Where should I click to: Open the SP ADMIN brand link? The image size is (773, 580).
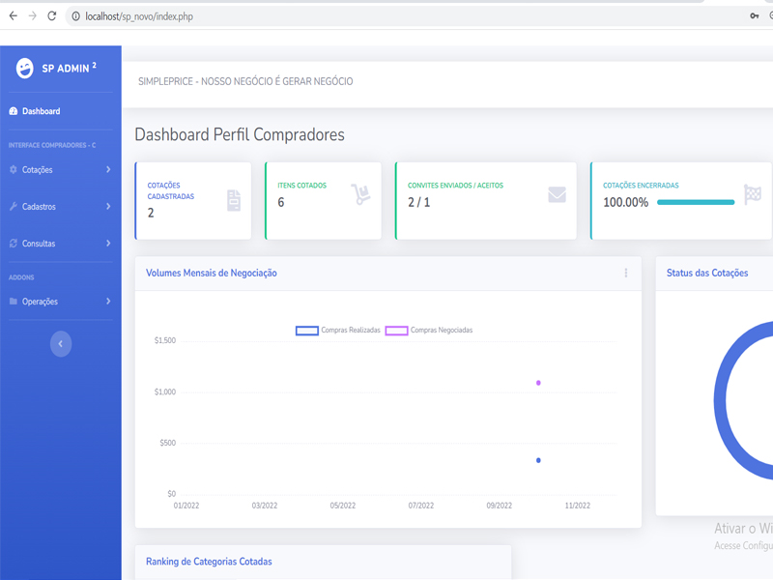click(56, 69)
